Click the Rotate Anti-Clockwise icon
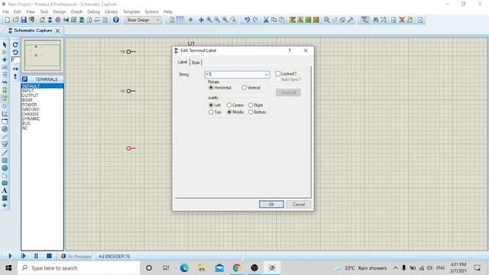The height and width of the screenshot is (275, 489). tap(15, 53)
